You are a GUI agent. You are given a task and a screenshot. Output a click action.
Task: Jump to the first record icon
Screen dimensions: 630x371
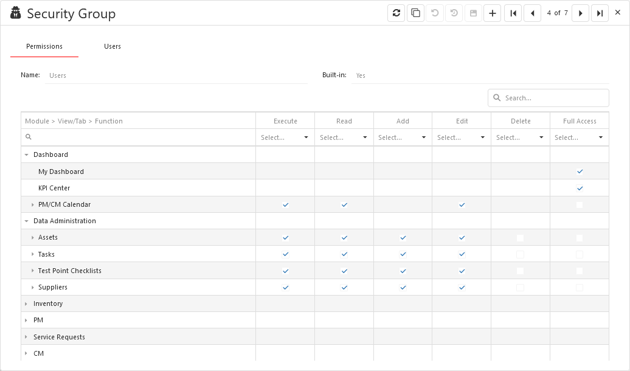coord(513,13)
